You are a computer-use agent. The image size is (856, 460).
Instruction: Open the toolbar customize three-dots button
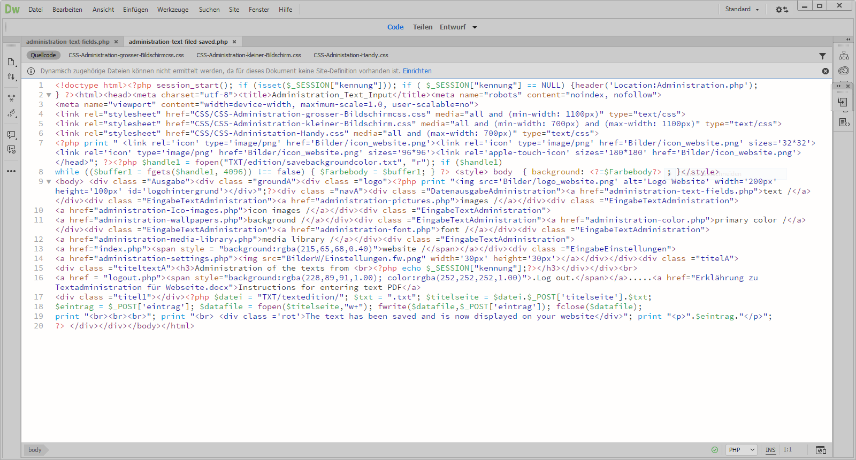(11, 171)
